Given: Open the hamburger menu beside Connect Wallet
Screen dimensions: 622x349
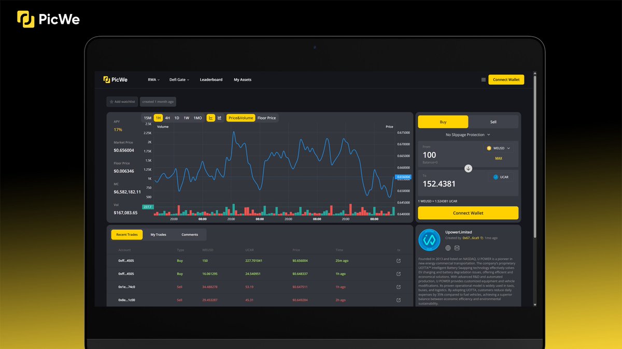Looking at the screenshot, I should pyautogui.click(x=483, y=79).
